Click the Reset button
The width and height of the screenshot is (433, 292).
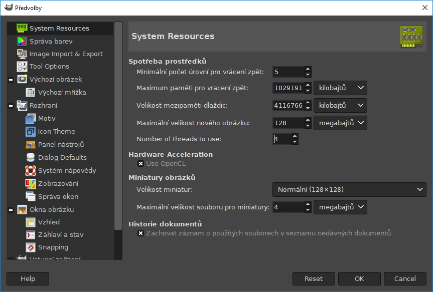tap(314, 278)
